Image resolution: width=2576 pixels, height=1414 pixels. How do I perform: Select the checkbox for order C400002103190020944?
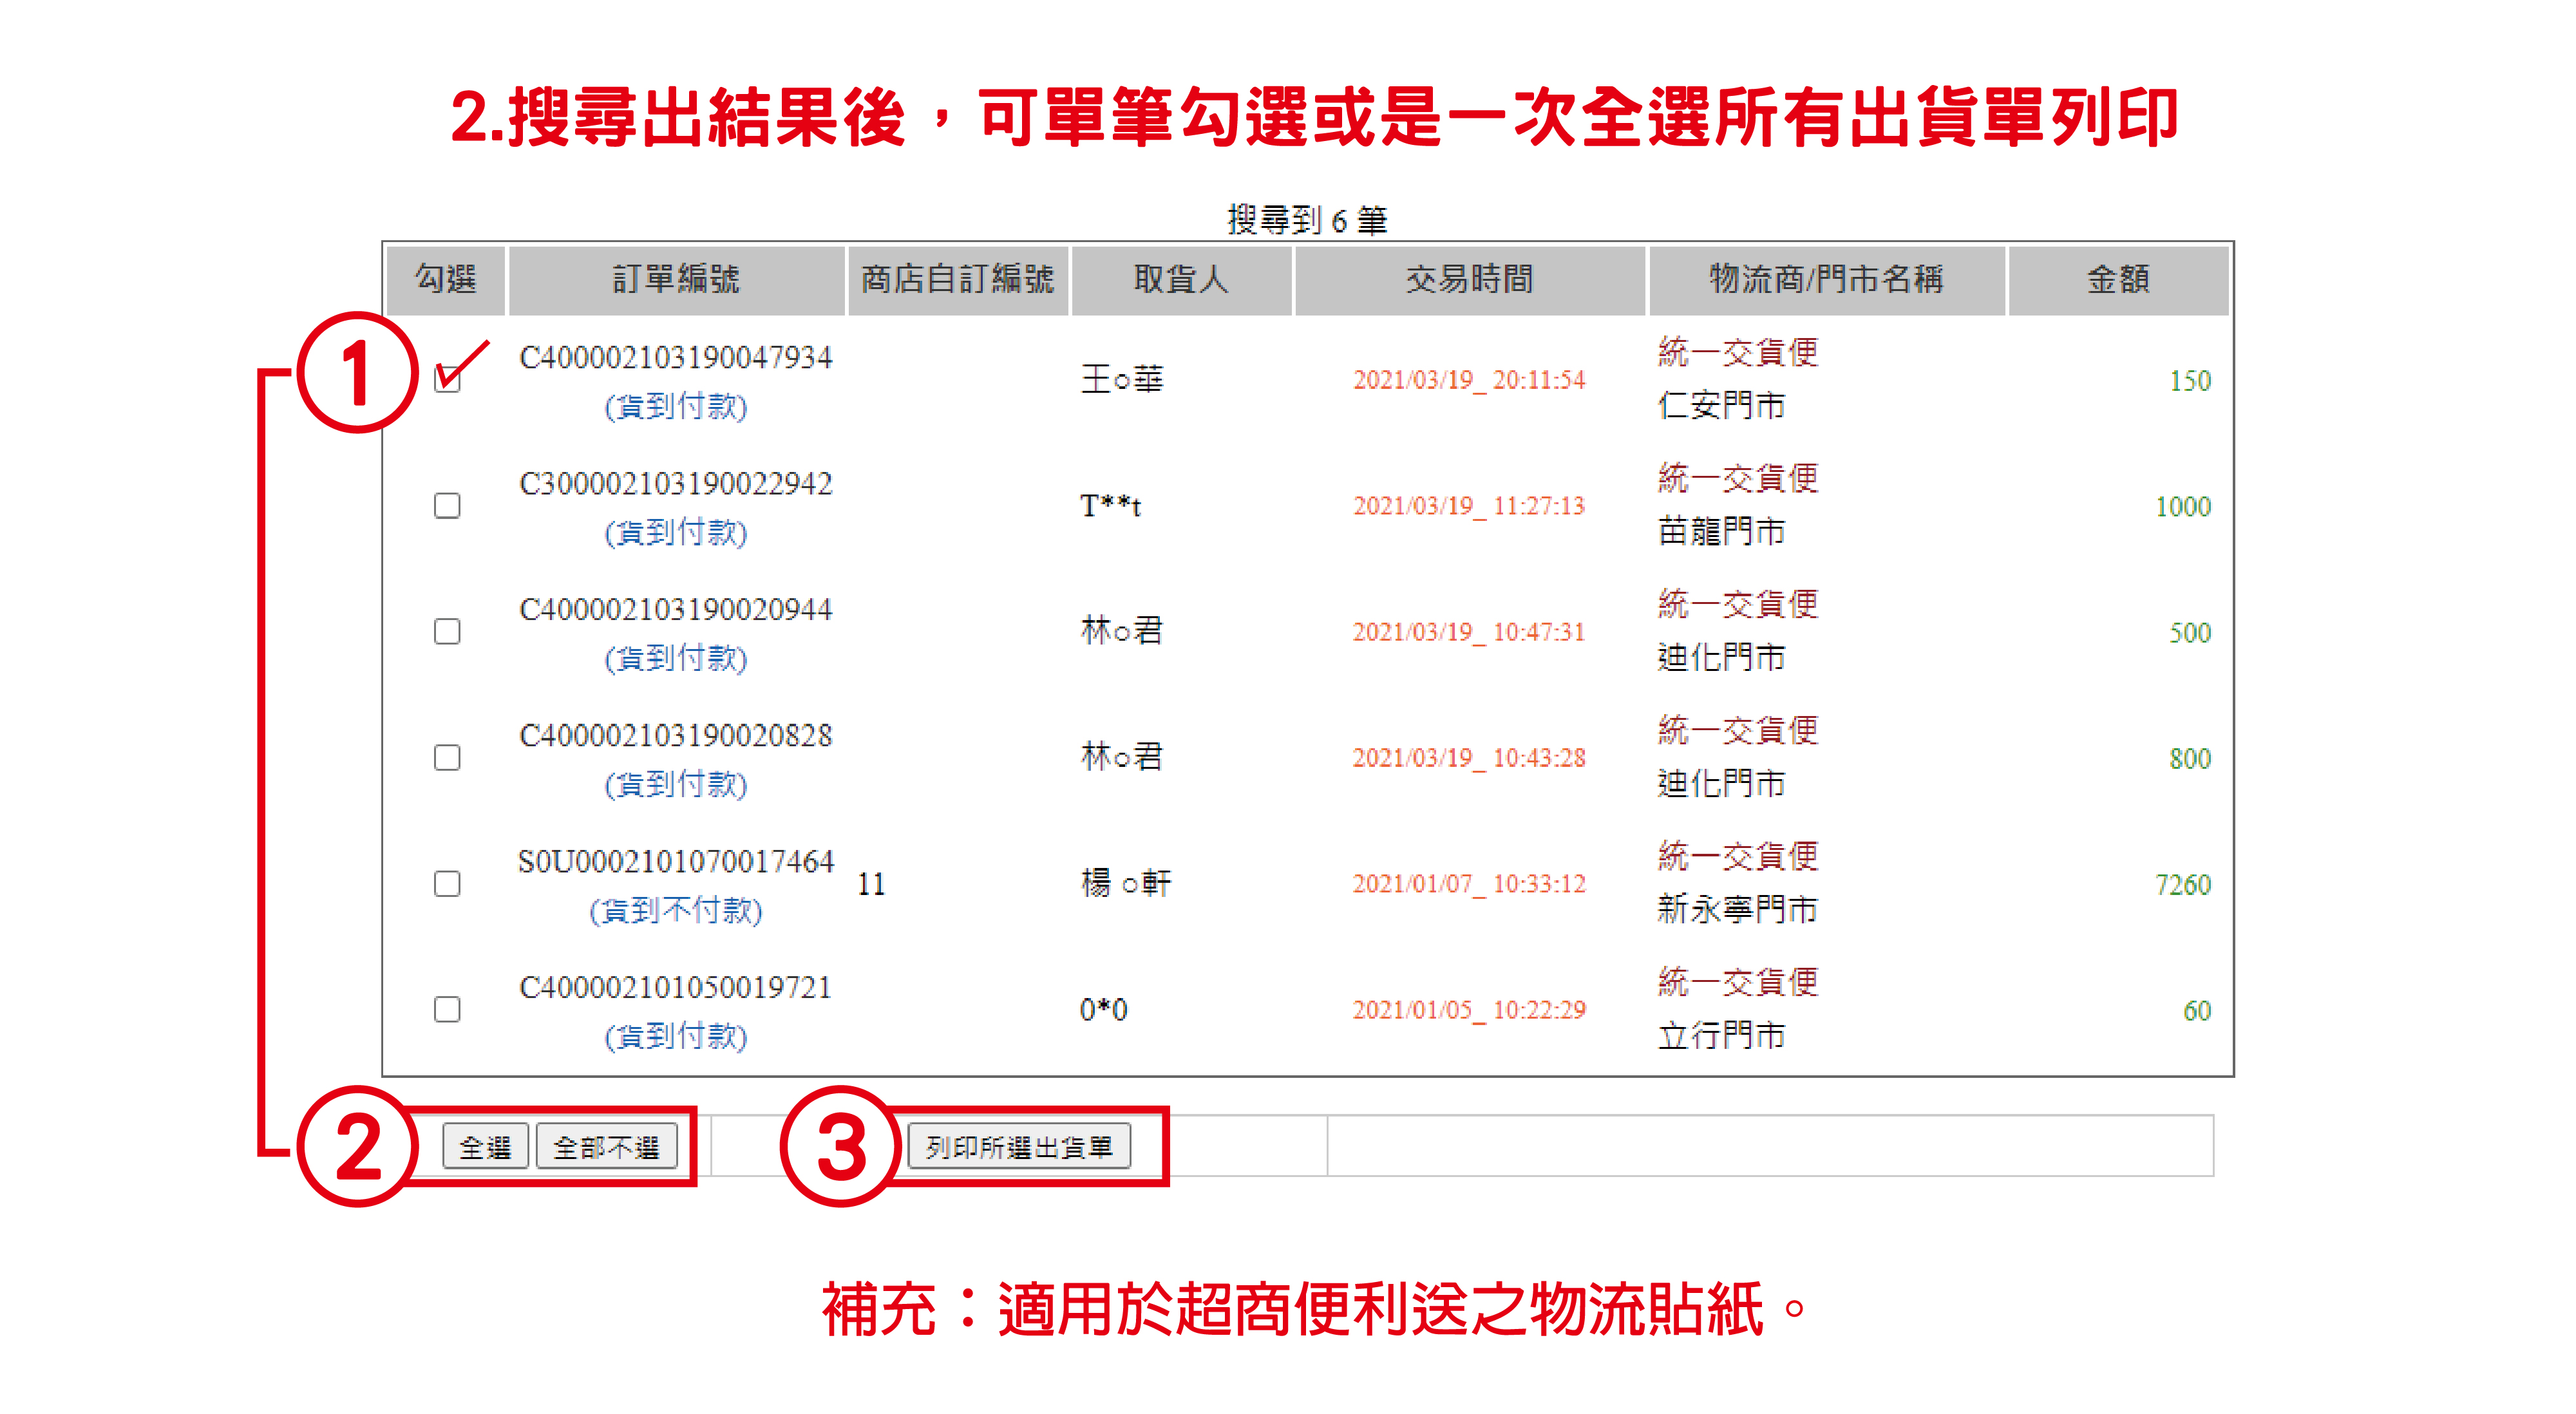tap(447, 632)
